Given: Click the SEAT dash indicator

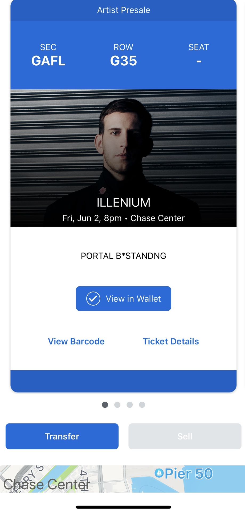Looking at the screenshot, I should coord(199,55).
